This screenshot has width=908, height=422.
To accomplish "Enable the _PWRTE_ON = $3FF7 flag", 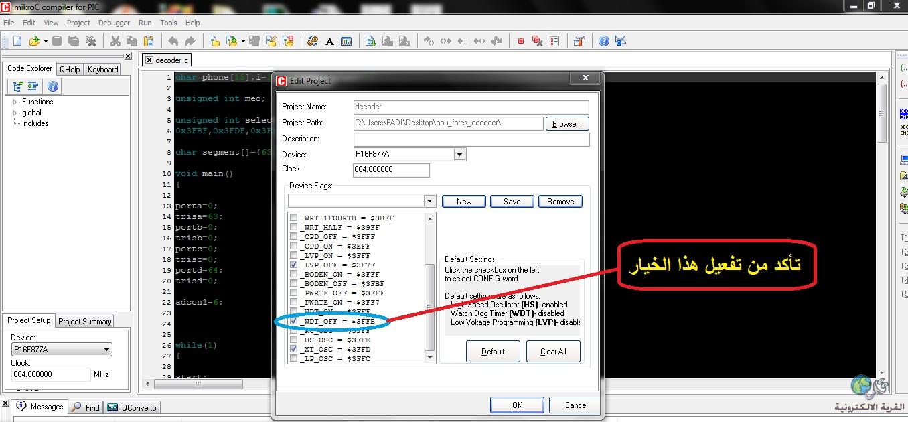I will (294, 303).
